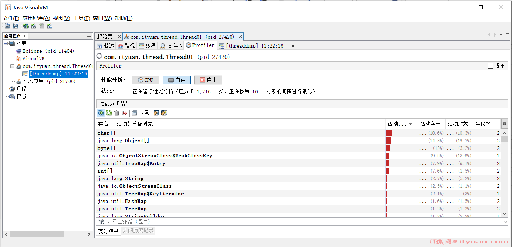Click the reset collected results icon

click(x=125, y=113)
